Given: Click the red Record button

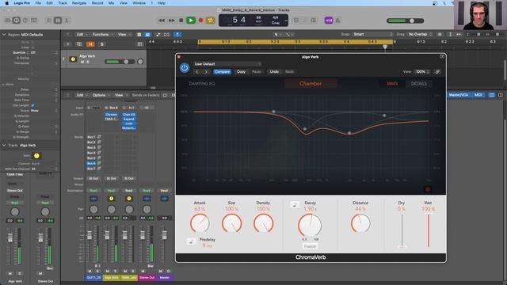Looking at the screenshot, I should 200,21.
